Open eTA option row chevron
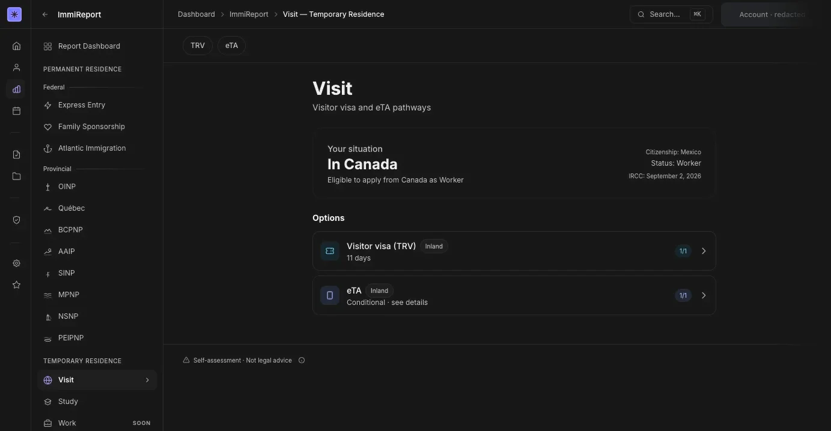831x431 pixels. [704, 295]
